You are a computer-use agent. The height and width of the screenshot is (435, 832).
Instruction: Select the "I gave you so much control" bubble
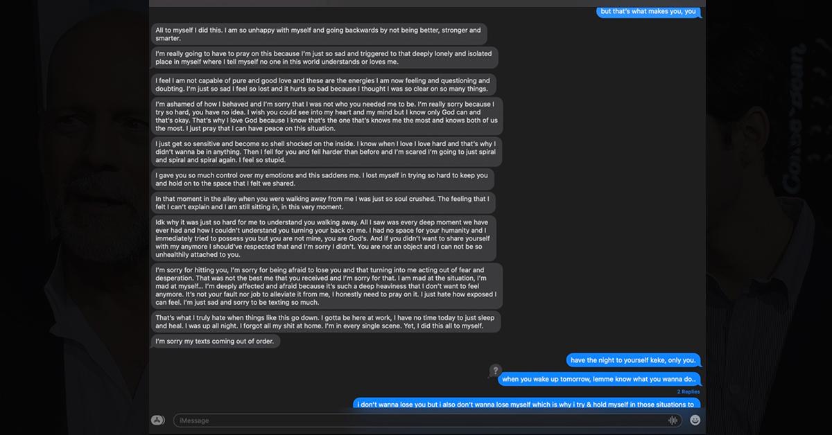coord(322,179)
